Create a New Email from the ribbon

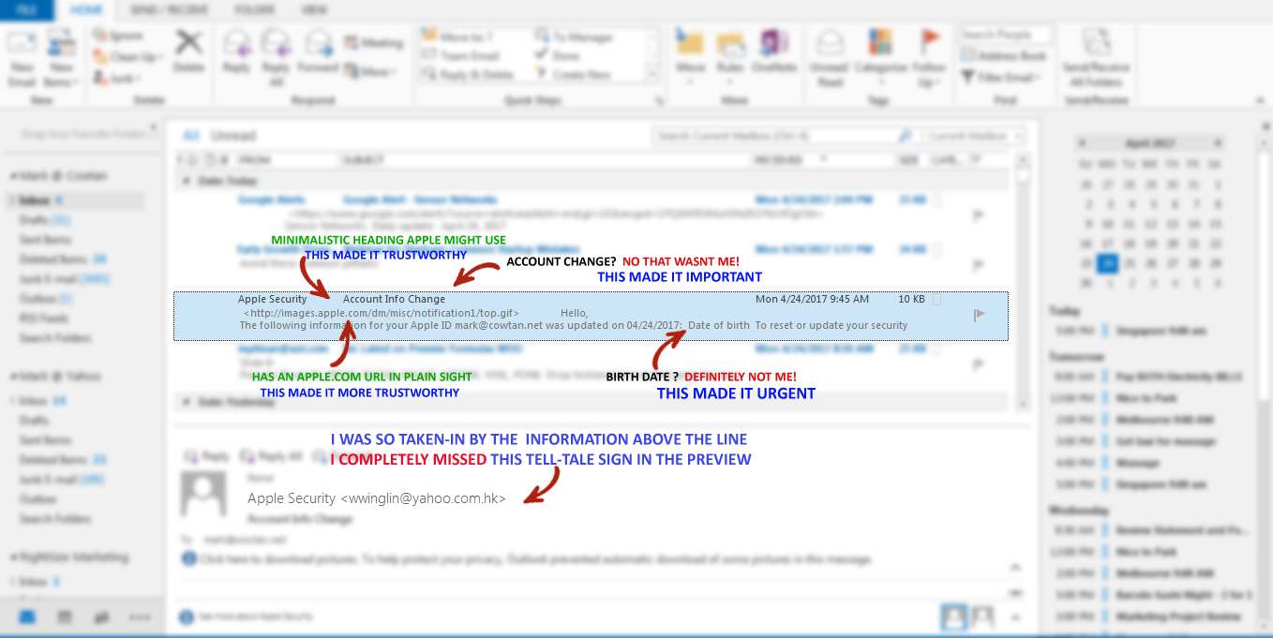[x=22, y=58]
